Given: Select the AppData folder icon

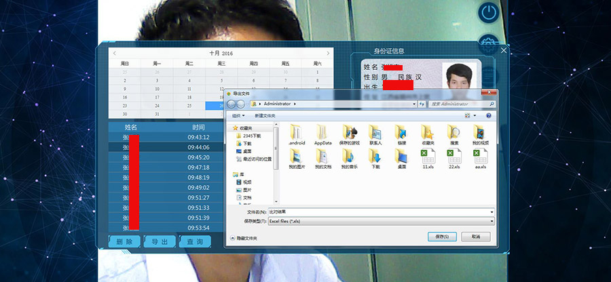Looking at the screenshot, I should (x=323, y=132).
